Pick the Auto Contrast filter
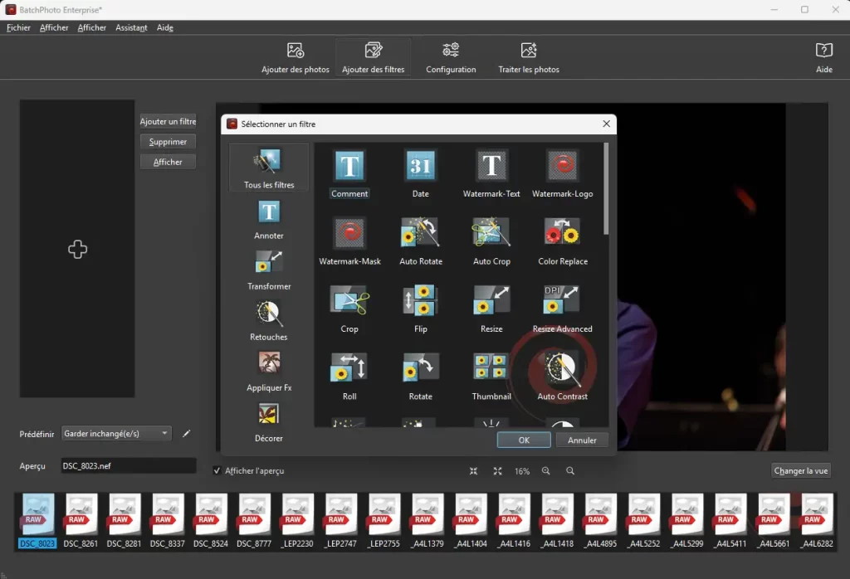850x579 pixels. [x=562, y=368]
